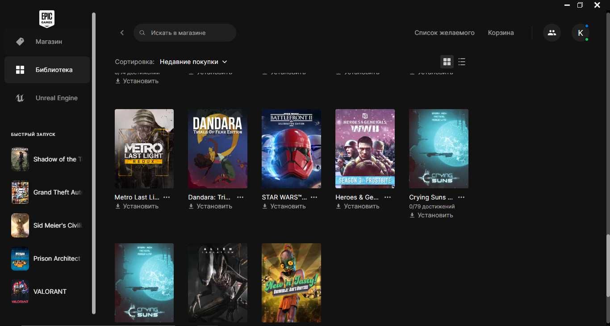
Task: Launch Shadow of the Tomb Raider quick launch
Action: [x=47, y=159]
